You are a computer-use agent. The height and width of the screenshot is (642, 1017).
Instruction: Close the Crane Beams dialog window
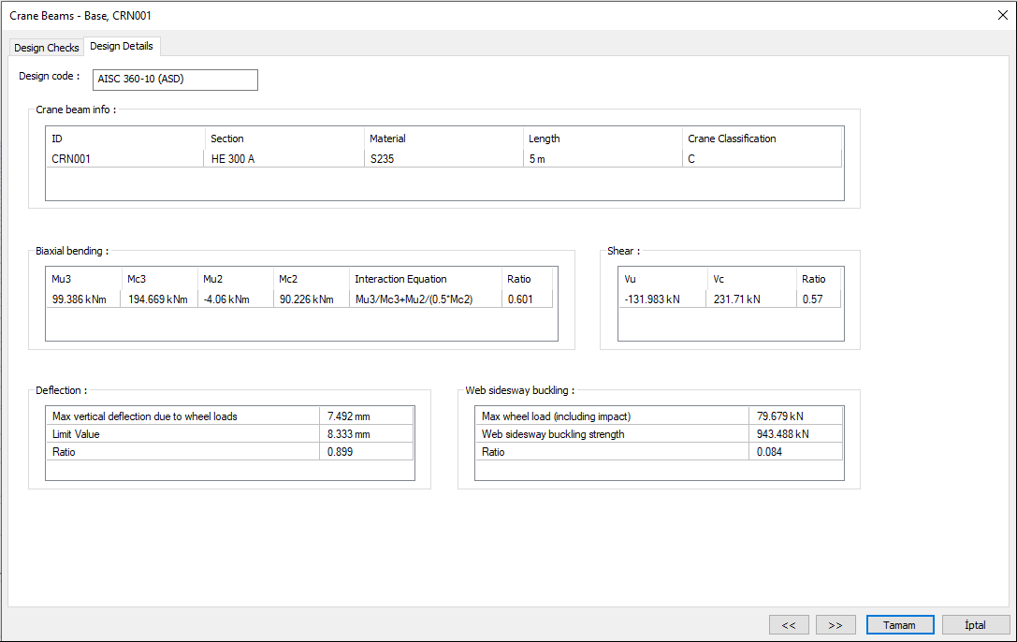tap(1002, 15)
